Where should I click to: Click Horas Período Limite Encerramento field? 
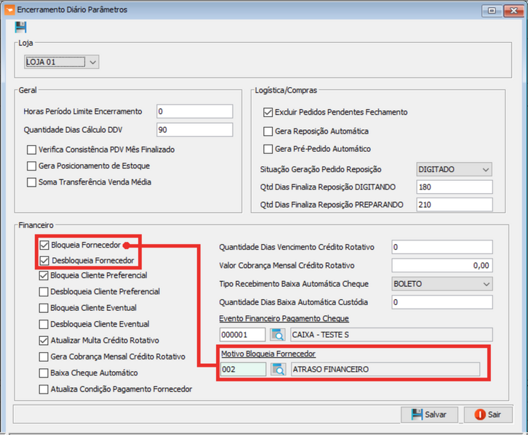(194, 112)
